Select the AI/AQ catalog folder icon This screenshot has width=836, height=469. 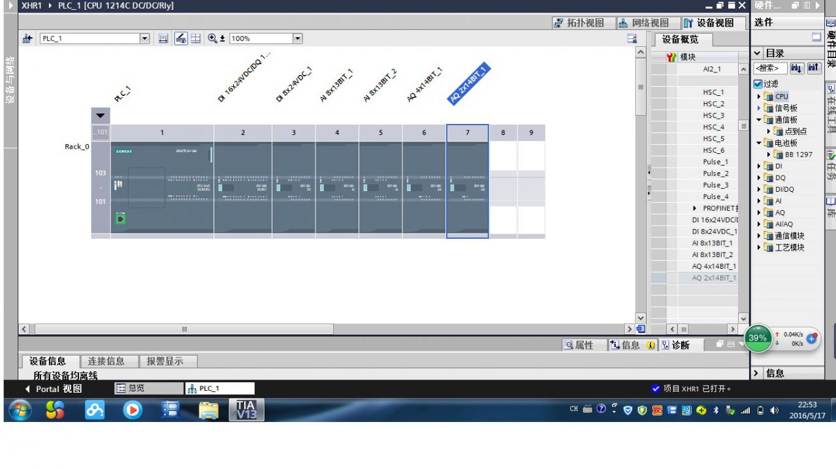click(x=769, y=224)
